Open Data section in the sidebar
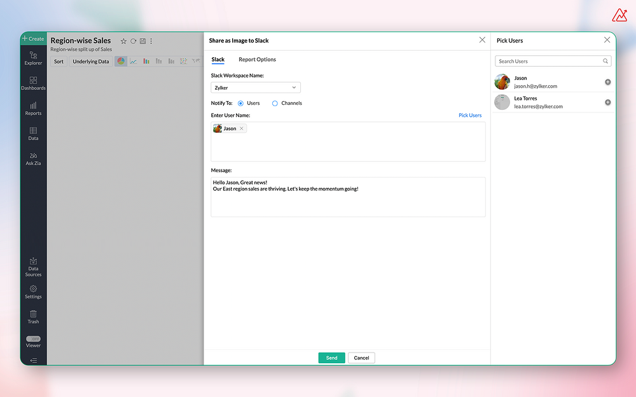 (x=33, y=133)
